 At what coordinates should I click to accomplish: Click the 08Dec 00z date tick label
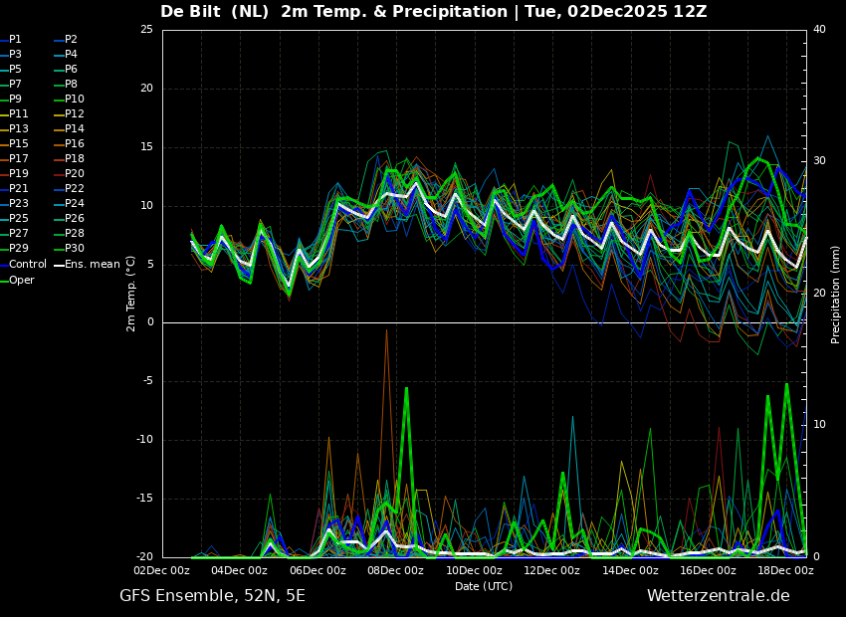pos(395,570)
